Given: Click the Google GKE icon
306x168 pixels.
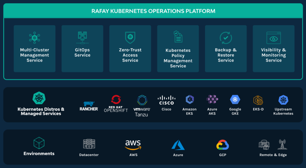Looking at the screenshot, I should tap(235, 100).
